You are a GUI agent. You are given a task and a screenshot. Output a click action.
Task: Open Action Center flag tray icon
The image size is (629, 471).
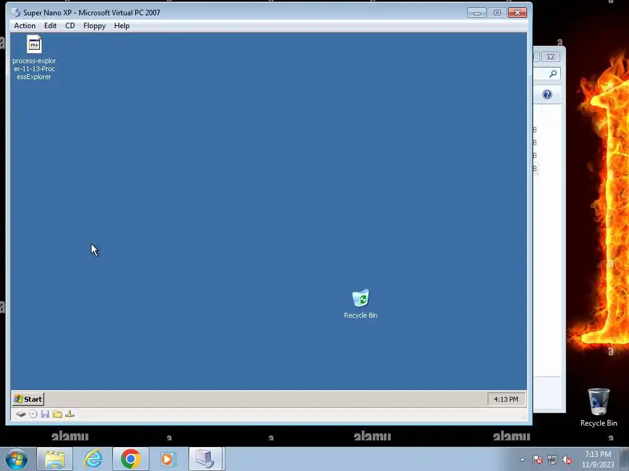537,460
